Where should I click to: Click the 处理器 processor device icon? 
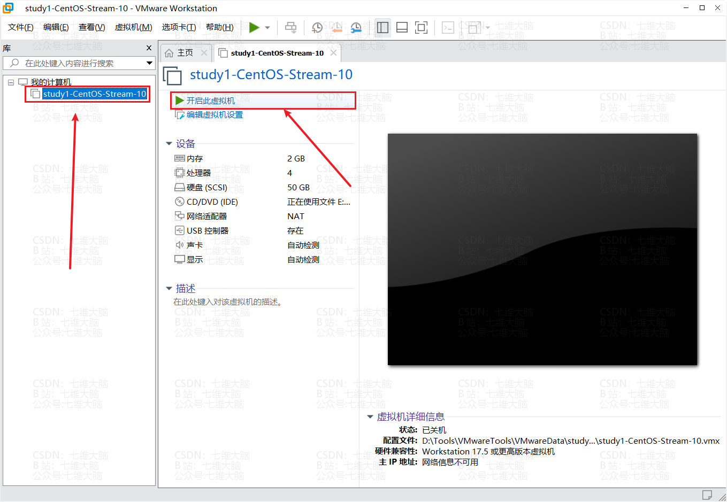(x=180, y=173)
